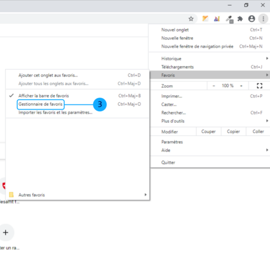Open Paramètres from the menu
The width and height of the screenshot is (270, 255).
(x=172, y=142)
